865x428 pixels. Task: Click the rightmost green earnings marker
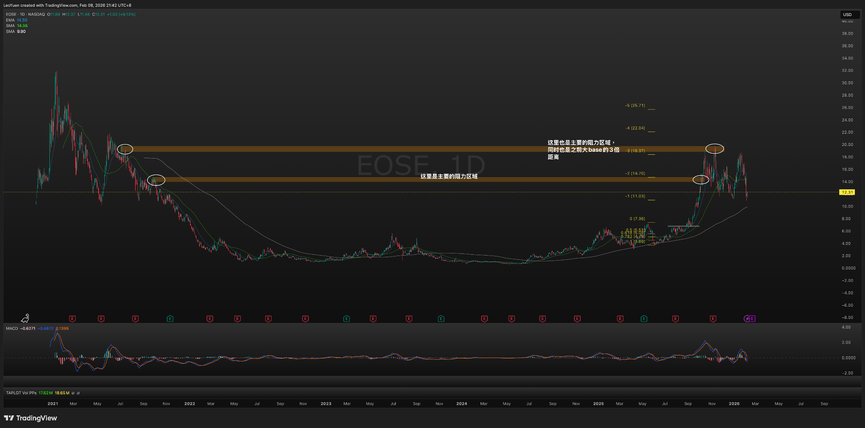pyautogui.click(x=644, y=319)
